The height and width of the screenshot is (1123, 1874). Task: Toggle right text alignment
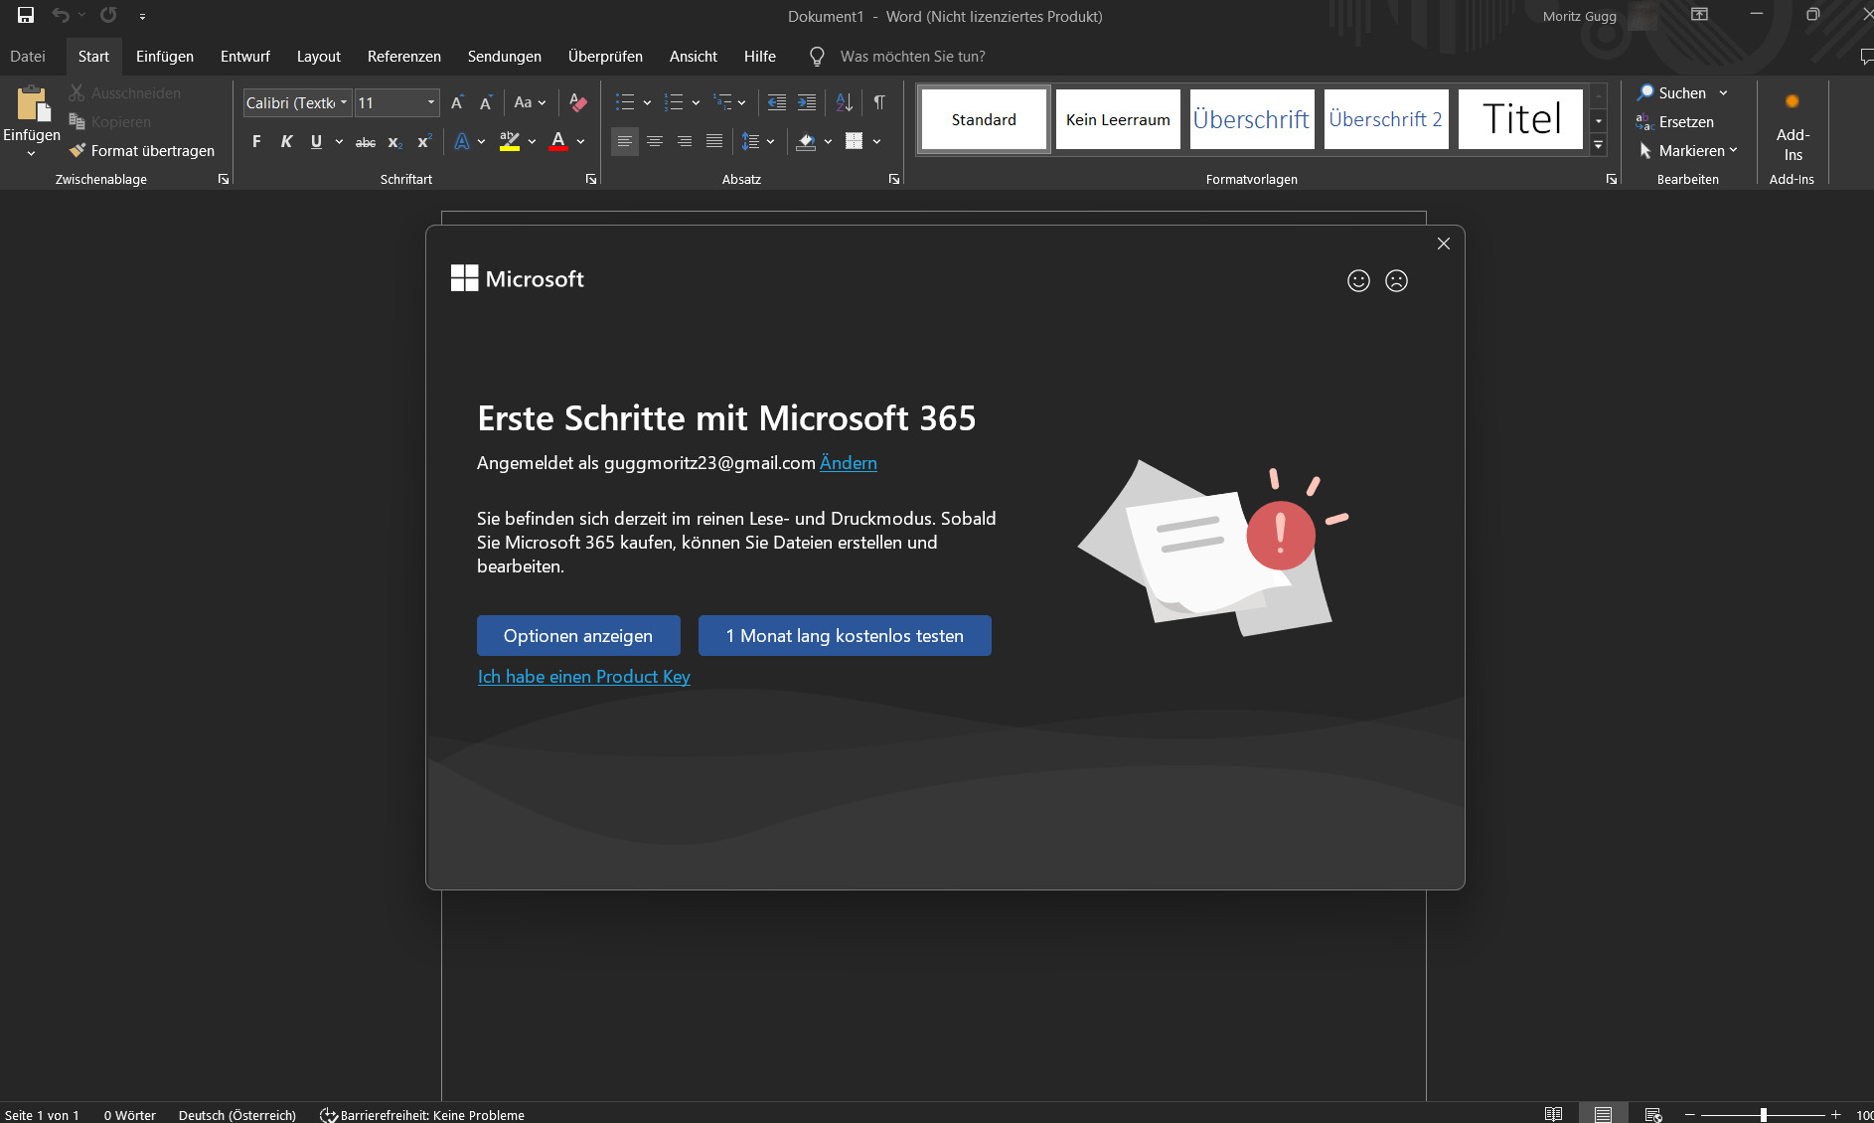pos(685,142)
